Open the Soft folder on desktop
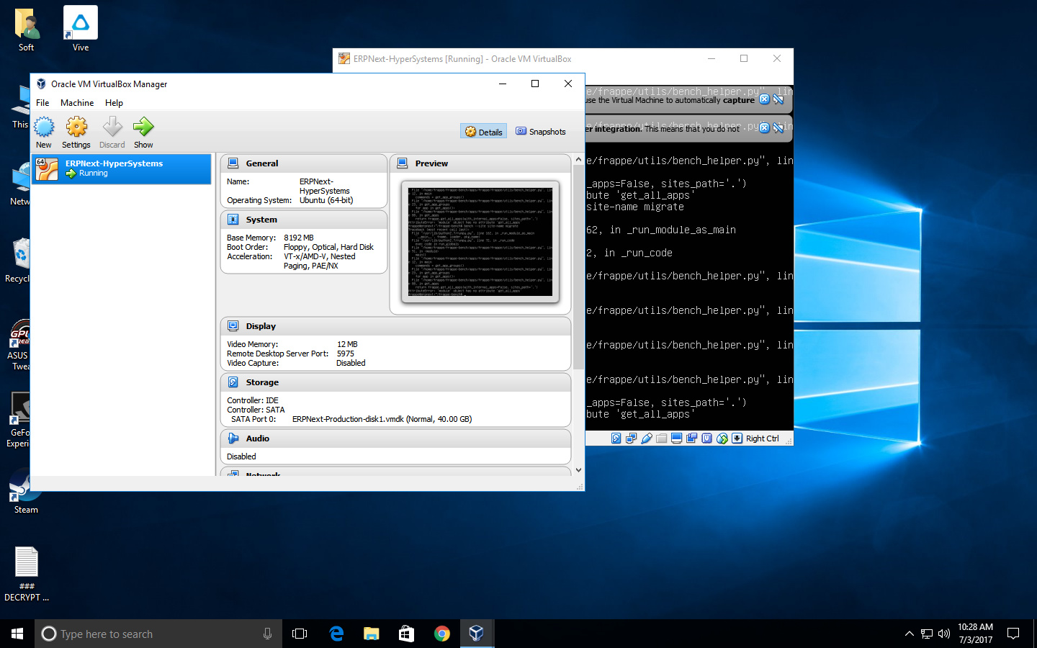The width and height of the screenshot is (1037, 648). click(26, 29)
